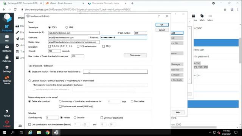Open the Chrome three-dot menu
Screen dimensions: 242x136
coord(238,9)
